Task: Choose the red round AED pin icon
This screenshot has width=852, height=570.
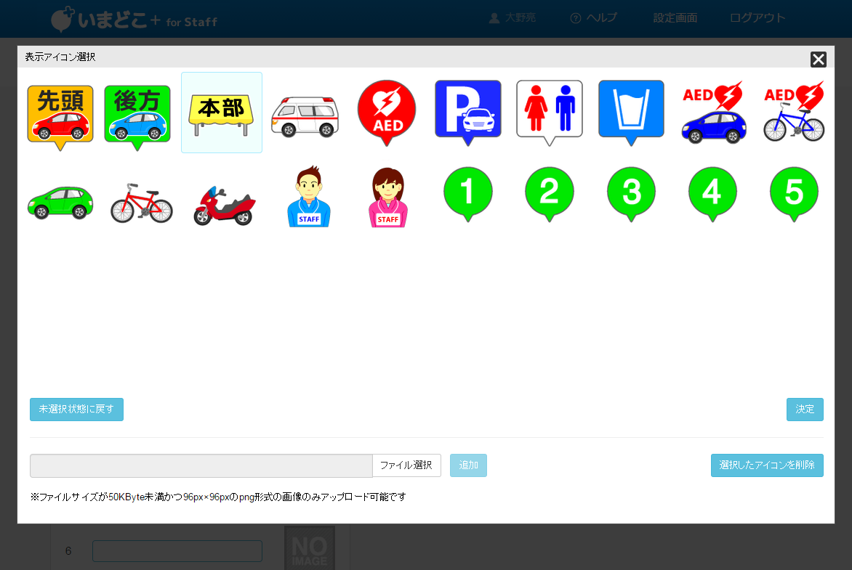Action: (386, 113)
